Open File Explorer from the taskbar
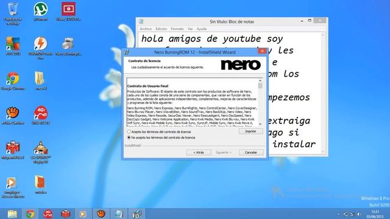Image resolution: width=390 pixels, height=219 pixels. (12, 214)
